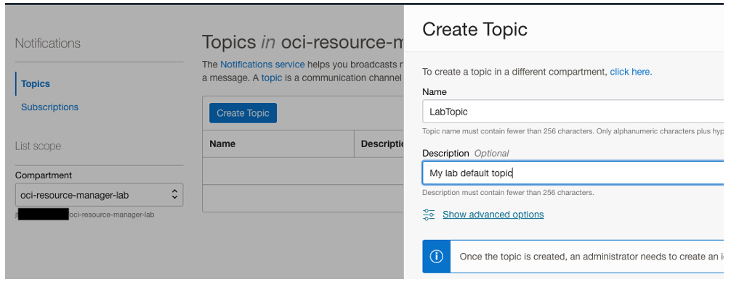
Task: Click the blue info circle icon
Action: click(437, 257)
